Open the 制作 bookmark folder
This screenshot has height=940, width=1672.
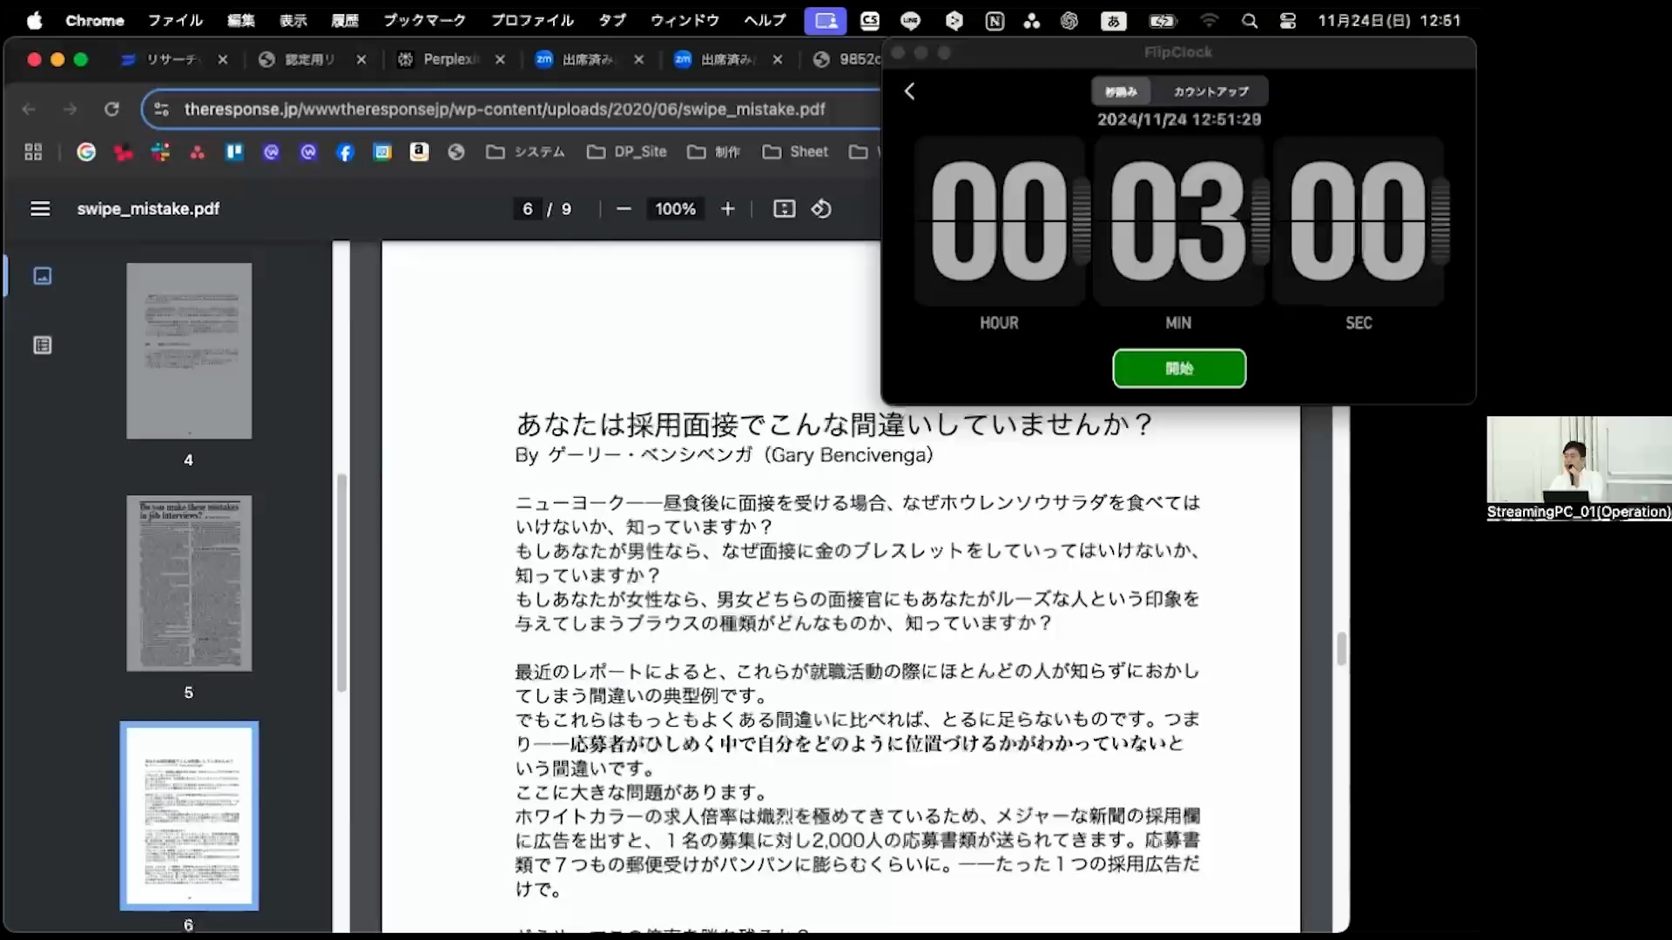pyautogui.click(x=714, y=152)
